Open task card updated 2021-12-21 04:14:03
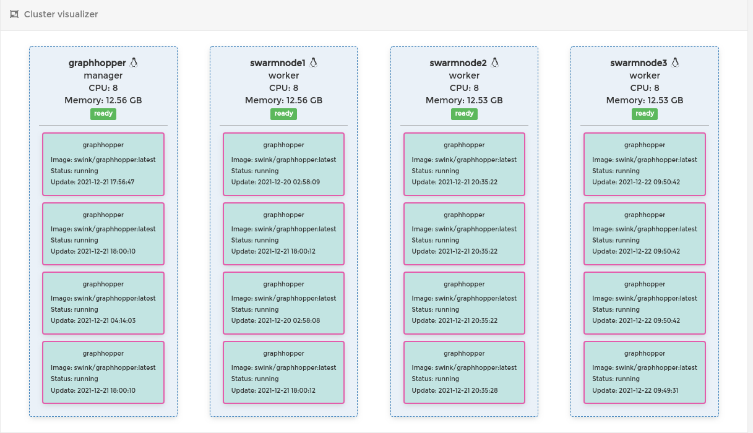The height and width of the screenshot is (433, 753). 103,303
